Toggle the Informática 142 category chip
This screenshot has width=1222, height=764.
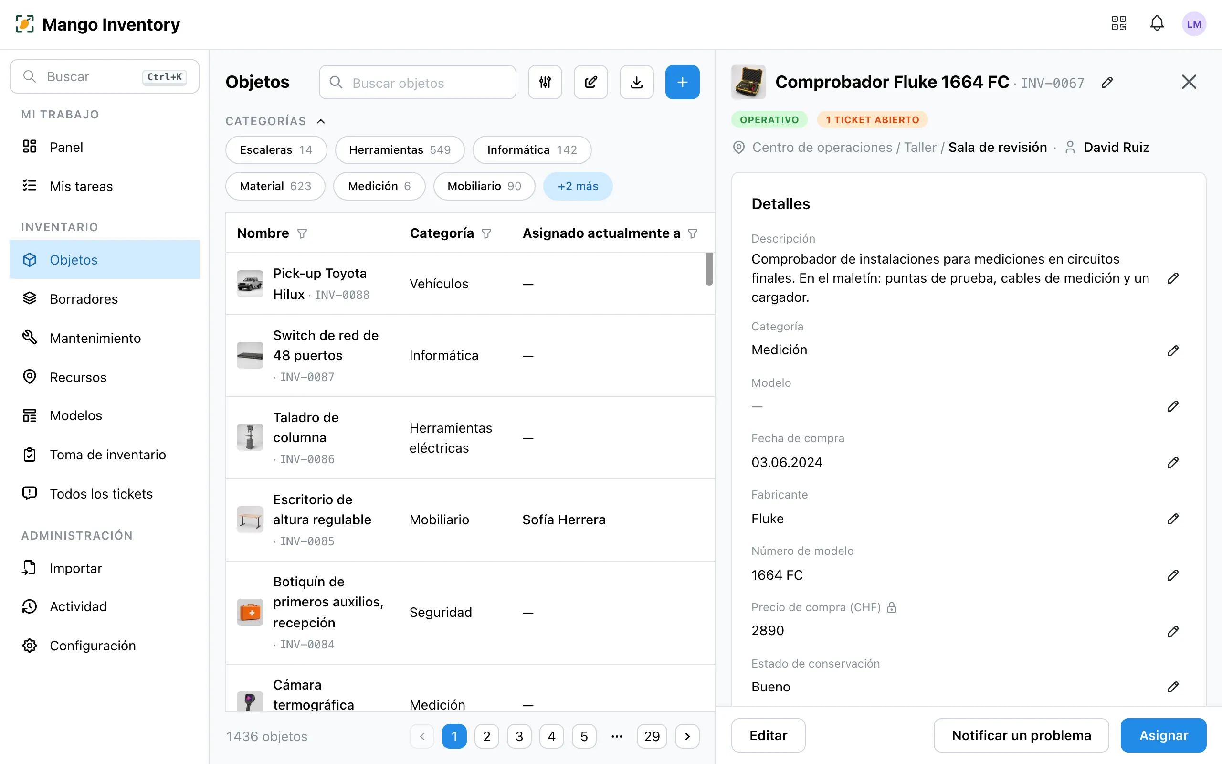pos(532,149)
